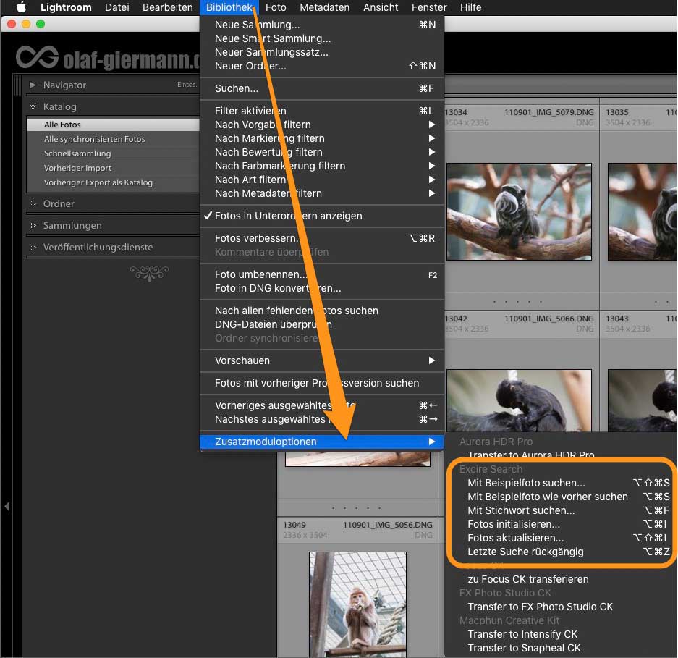Expand the Navigator panel
The image size is (678, 658).
point(33,85)
